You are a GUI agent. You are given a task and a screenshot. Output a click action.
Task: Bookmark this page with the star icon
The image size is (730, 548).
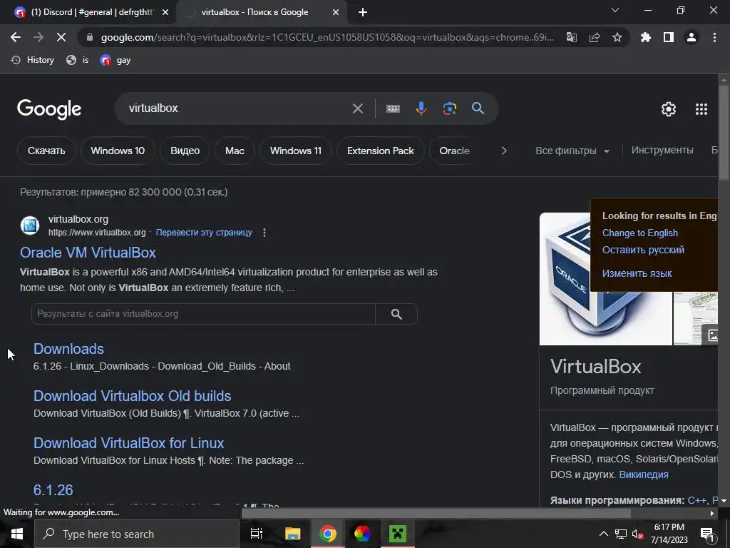(617, 37)
